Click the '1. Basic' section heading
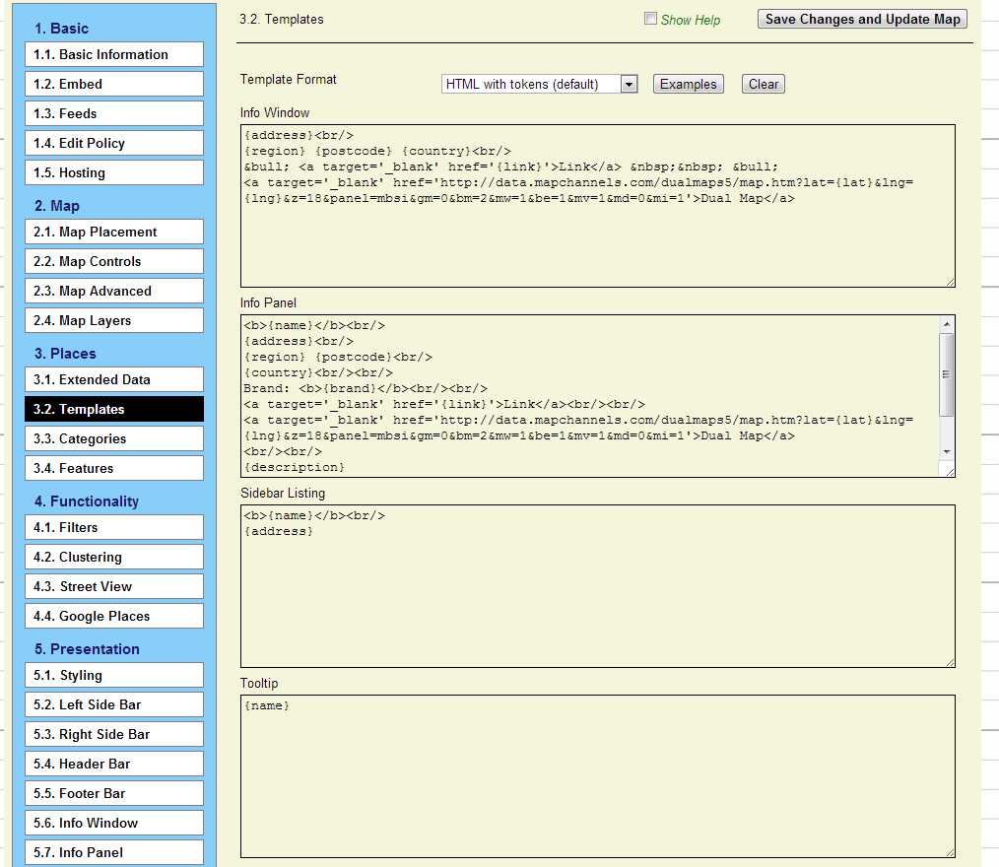 [61, 28]
